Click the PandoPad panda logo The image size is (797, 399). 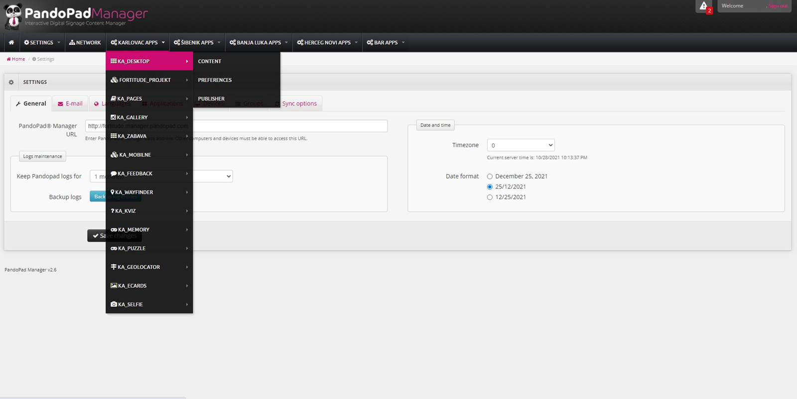pos(13,16)
